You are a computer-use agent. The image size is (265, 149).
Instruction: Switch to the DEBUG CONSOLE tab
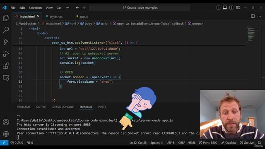pyautogui.click(x=63, y=107)
